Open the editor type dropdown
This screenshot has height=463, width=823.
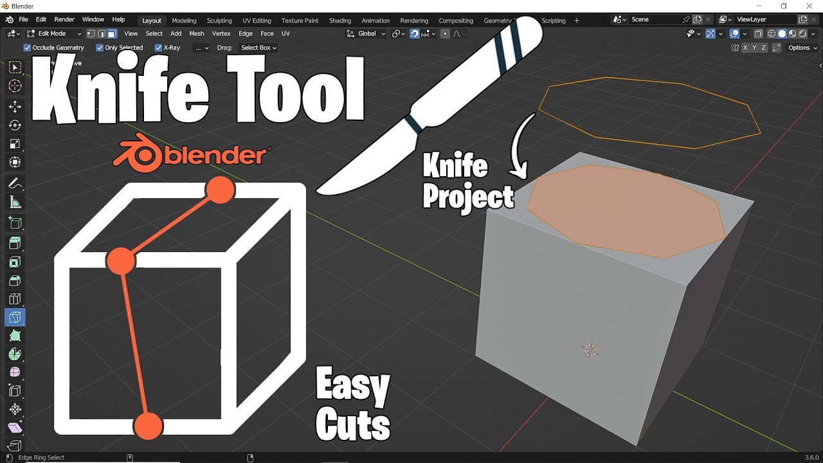click(14, 33)
